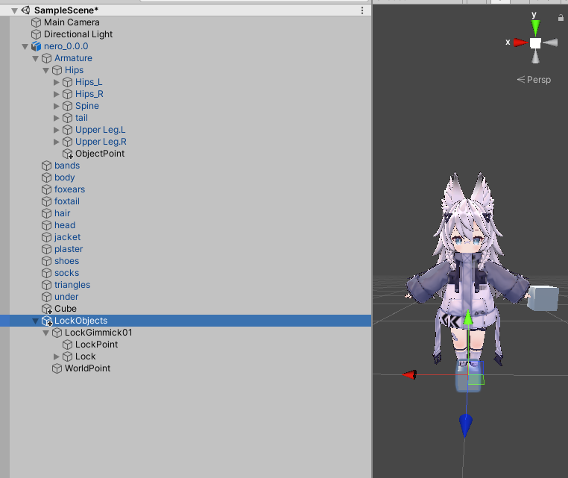Click the cube icon next to head
This screenshot has height=478, width=568.
click(46, 225)
